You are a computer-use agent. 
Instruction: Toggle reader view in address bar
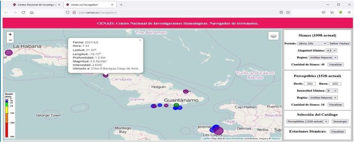pos(281,13)
